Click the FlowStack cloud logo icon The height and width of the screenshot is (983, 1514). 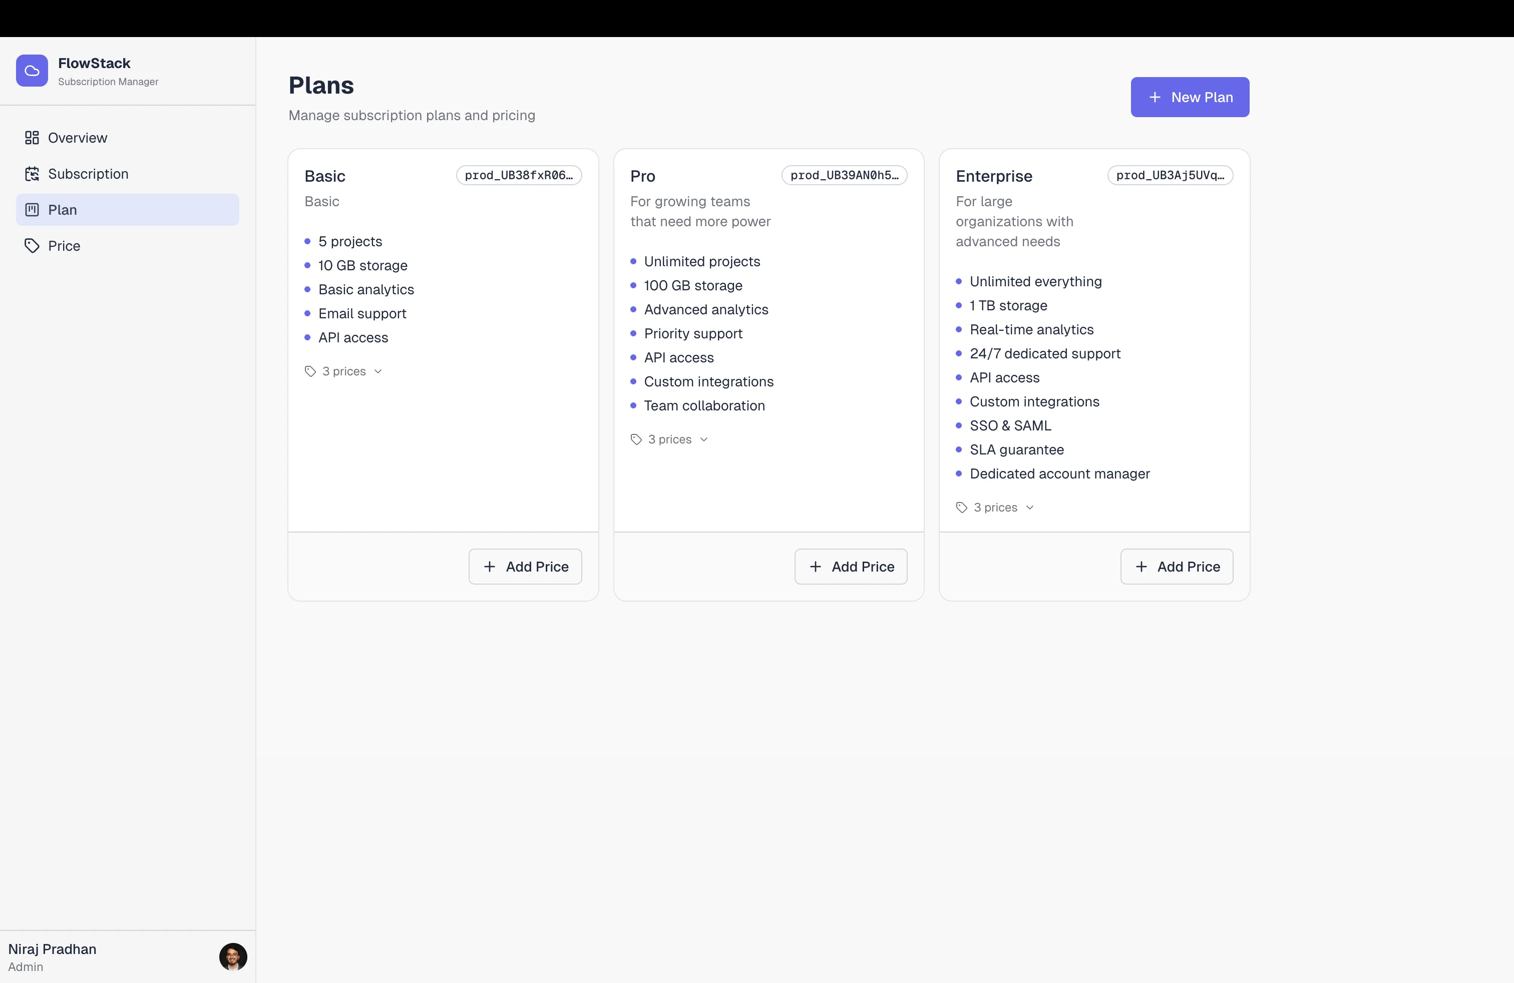pyautogui.click(x=32, y=71)
